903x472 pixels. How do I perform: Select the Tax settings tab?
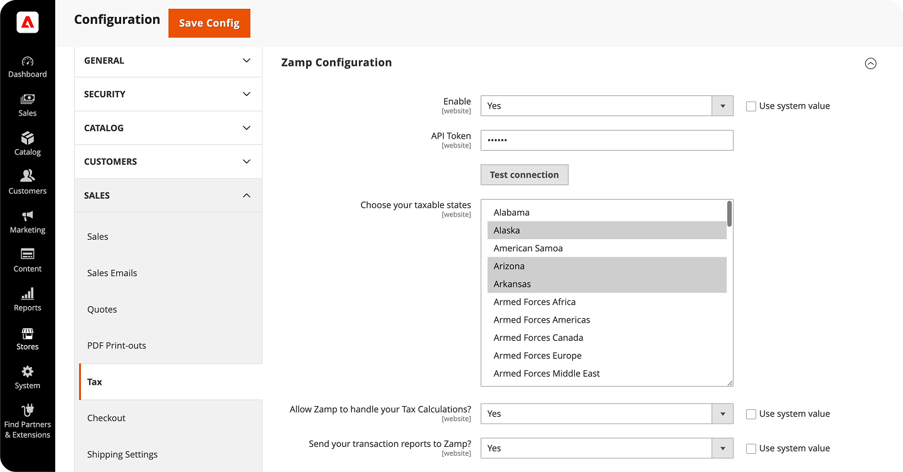click(x=171, y=382)
